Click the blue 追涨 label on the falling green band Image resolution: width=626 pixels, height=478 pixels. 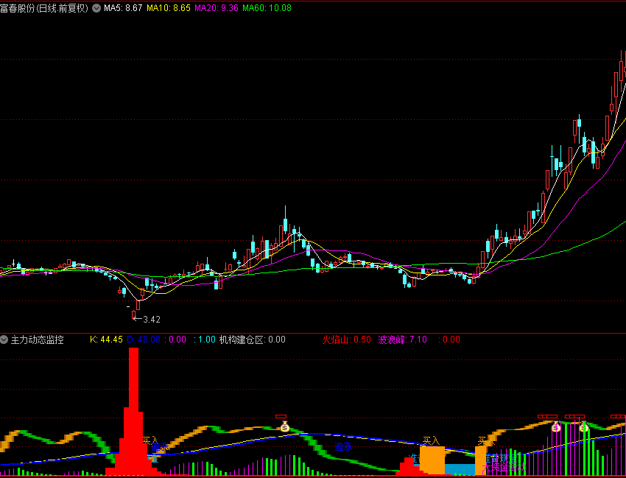(x=344, y=447)
